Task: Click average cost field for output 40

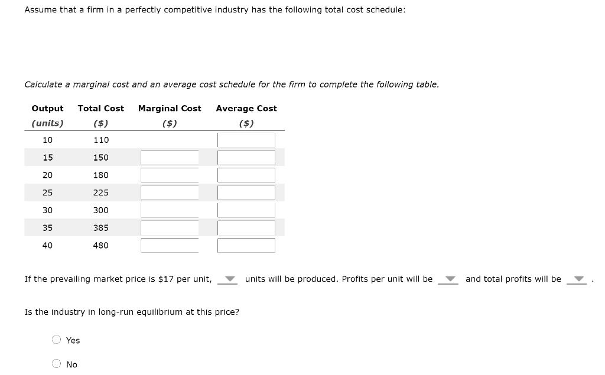Action: tap(246, 245)
